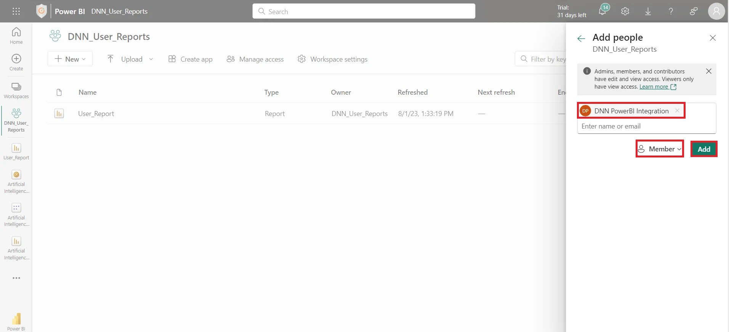Open the app launcher waffle icon
Screen dimensions: 729x332
pyautogui.click(x=16, y=11)
